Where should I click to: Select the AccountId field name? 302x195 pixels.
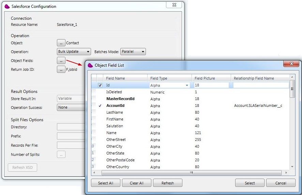point(115,105)
